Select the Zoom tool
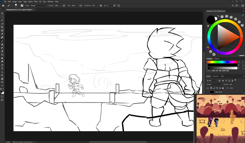The width and height of the screenshot is (245, 143). (2, 82)
